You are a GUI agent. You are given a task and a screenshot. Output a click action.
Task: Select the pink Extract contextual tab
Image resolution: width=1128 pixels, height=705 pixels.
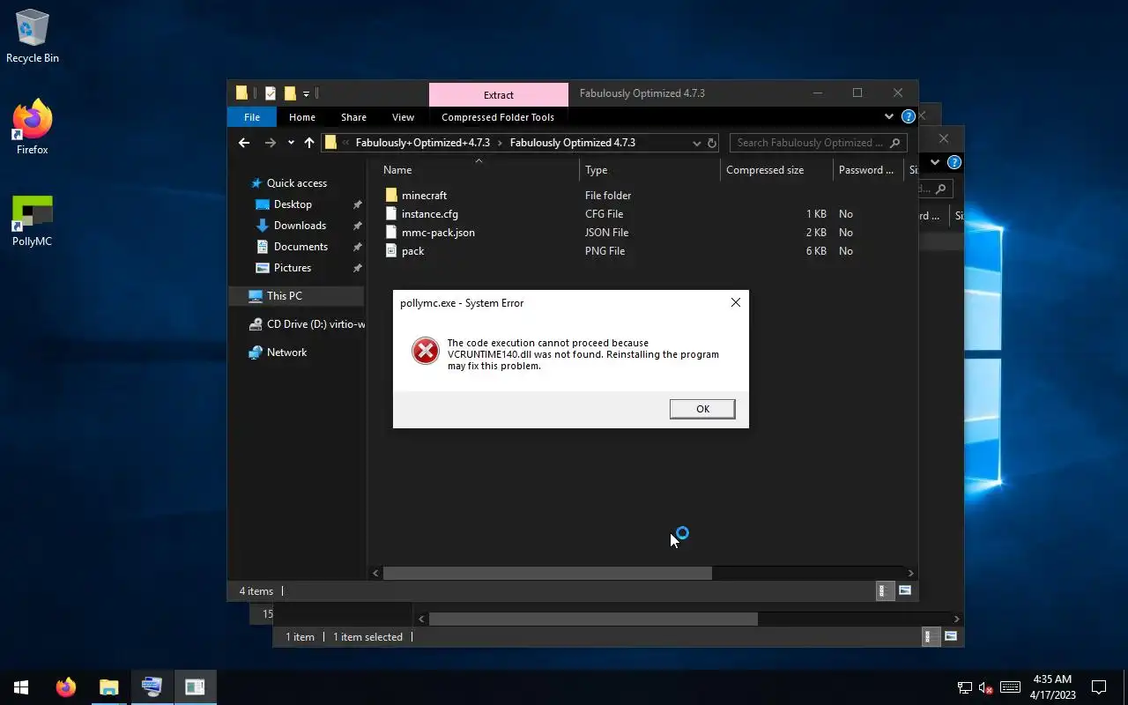499,95
